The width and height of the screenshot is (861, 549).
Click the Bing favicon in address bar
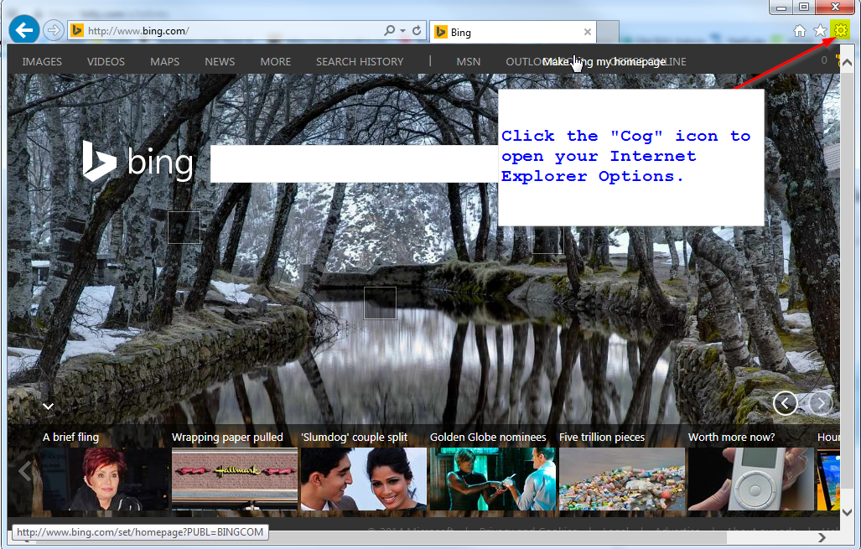[x=77, y=31]
